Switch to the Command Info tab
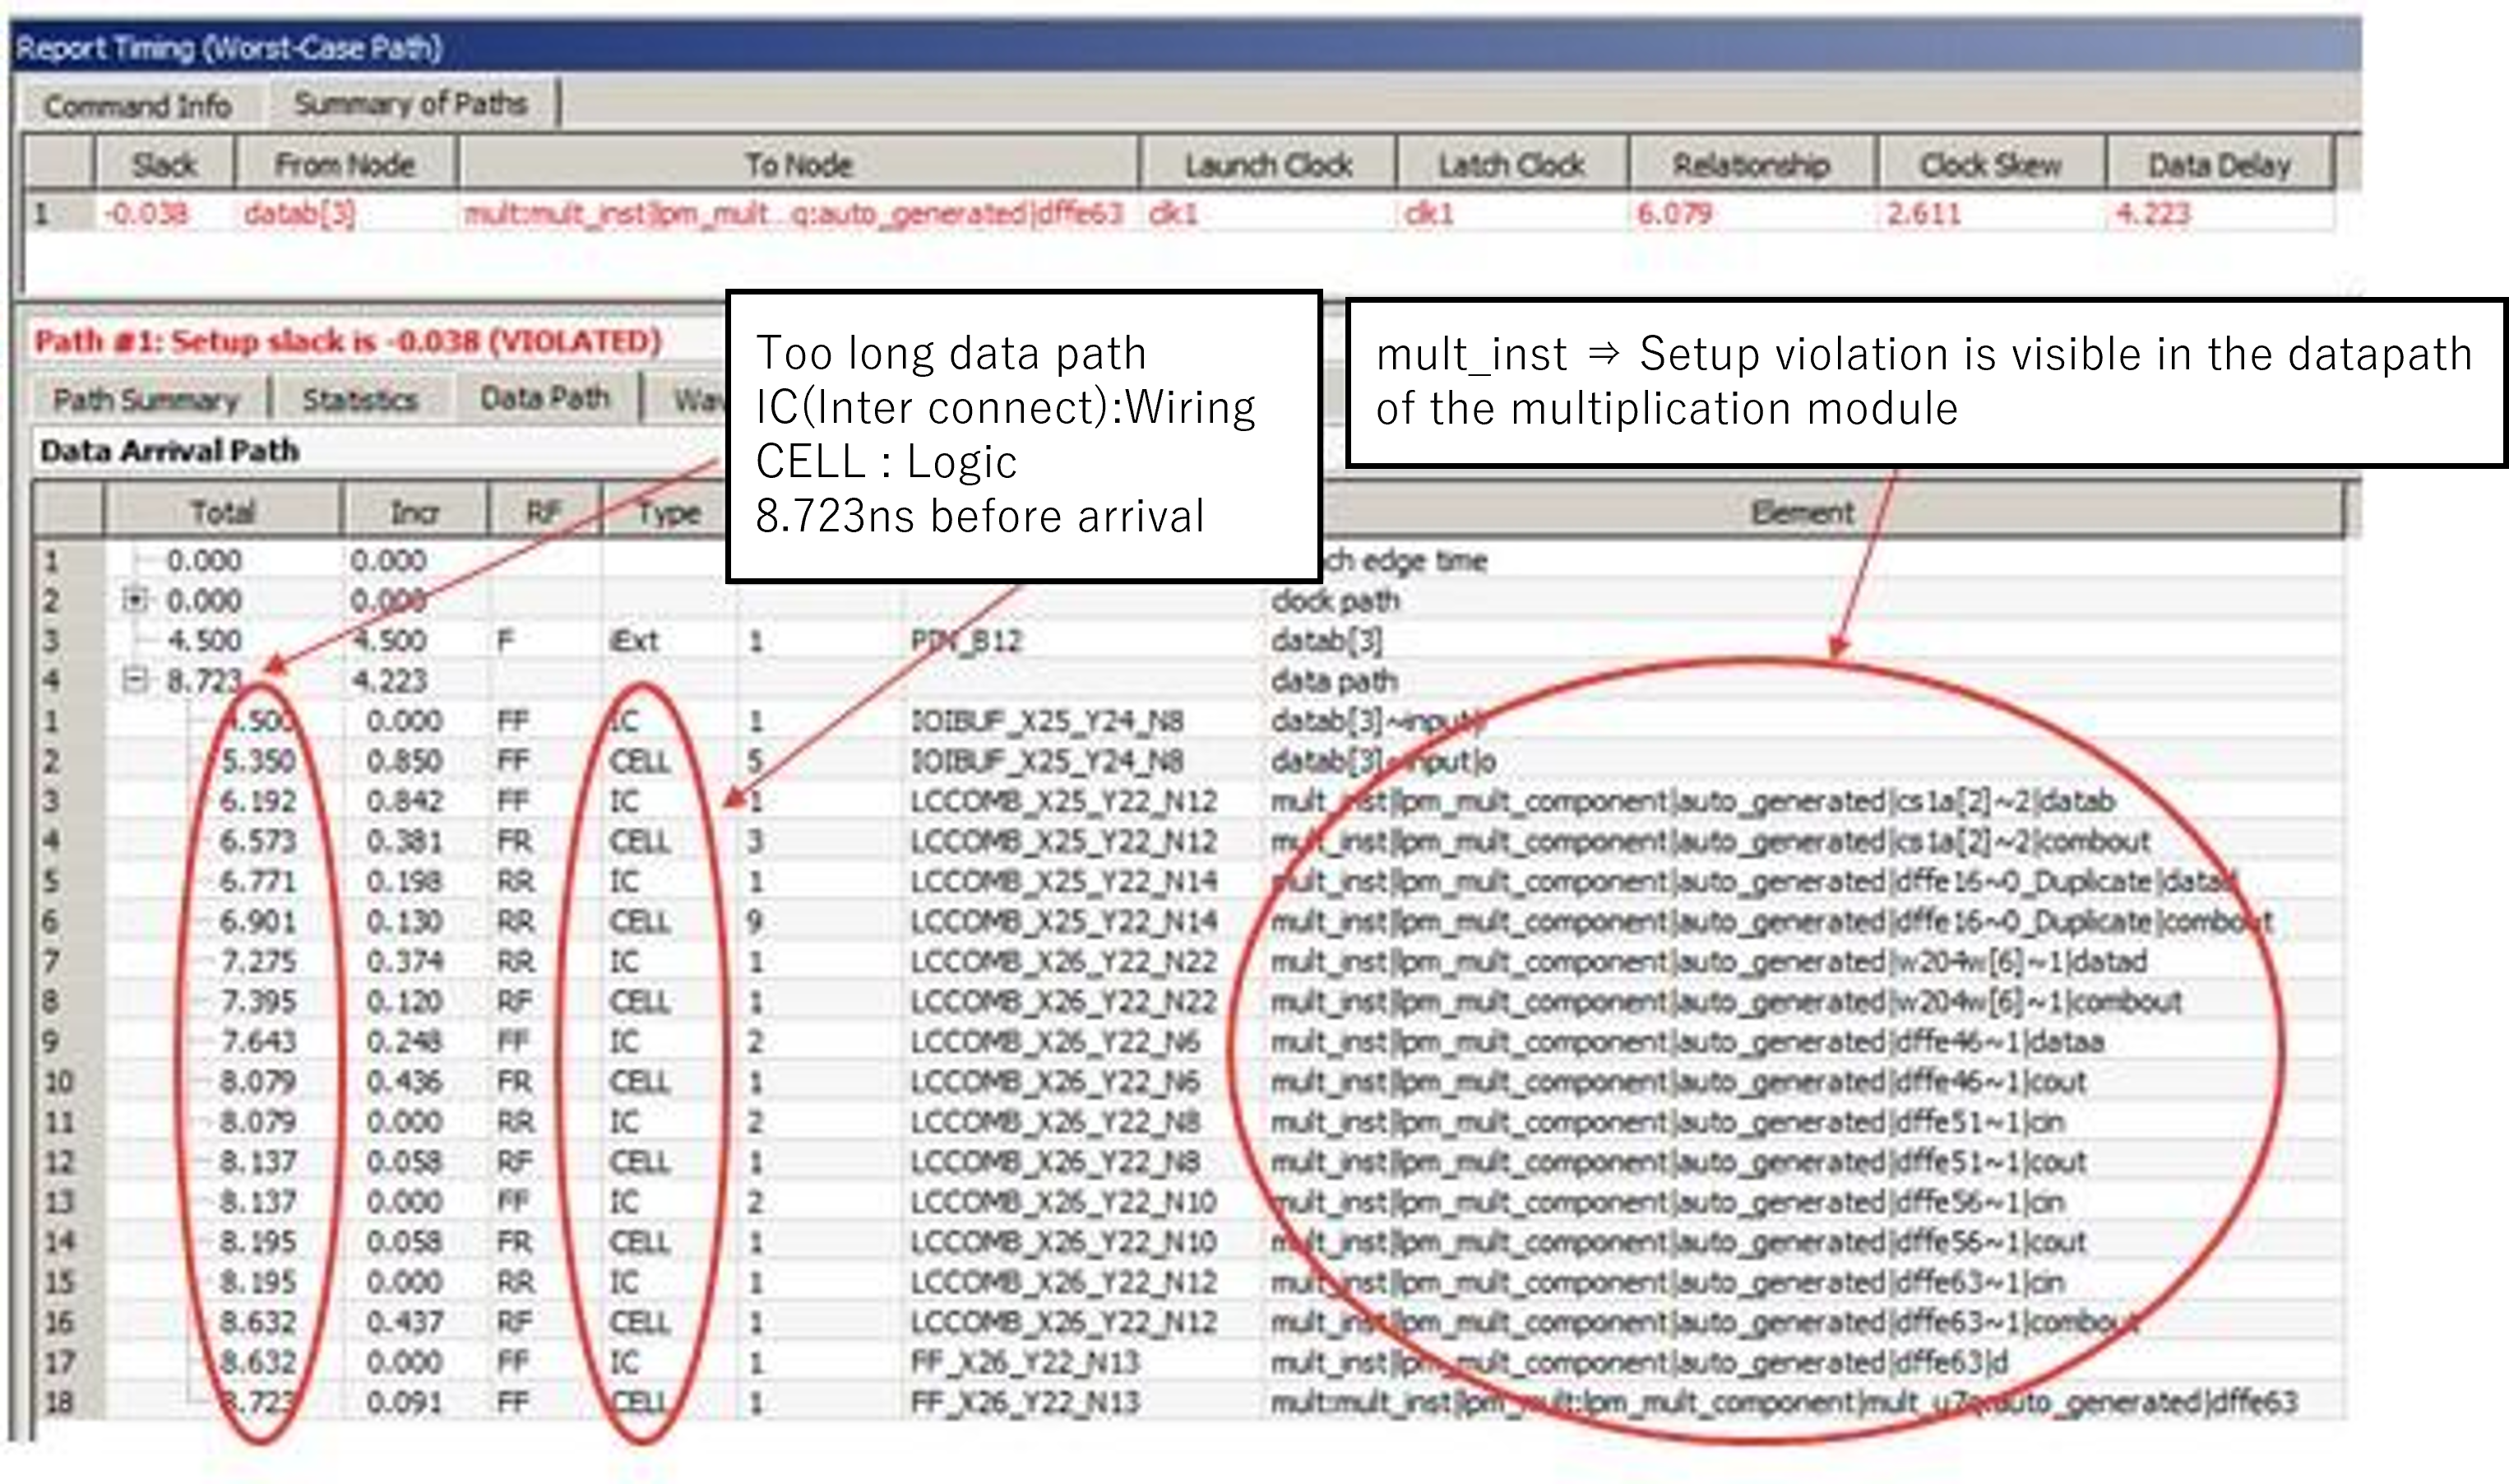2509x1484 pixels. tap(137, 105)
